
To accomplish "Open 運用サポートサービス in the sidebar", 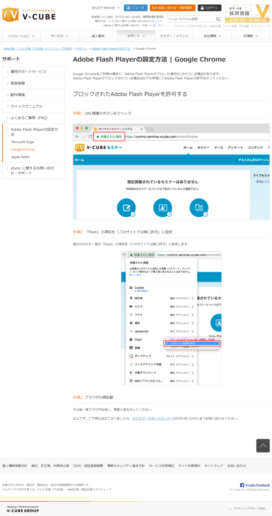I will pos(34,72).
